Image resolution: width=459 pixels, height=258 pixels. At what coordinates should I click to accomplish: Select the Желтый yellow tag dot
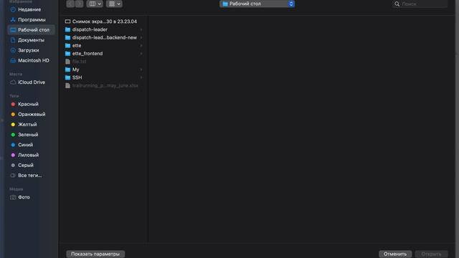point(13,125)
